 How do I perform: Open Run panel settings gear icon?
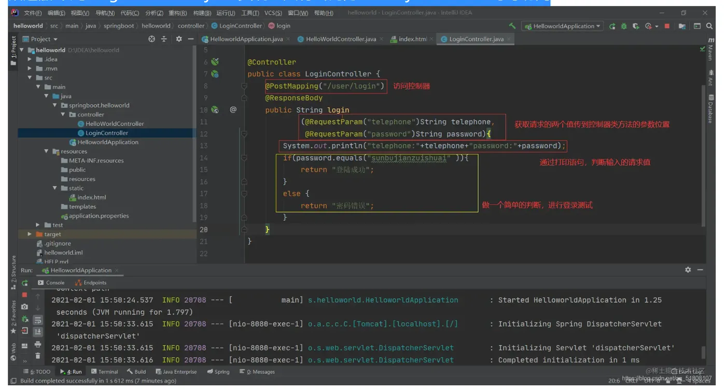[x=688, y=270]
